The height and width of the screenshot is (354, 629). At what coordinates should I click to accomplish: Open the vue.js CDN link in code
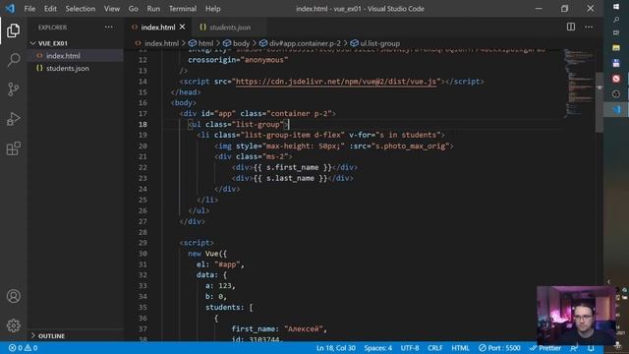click(336, 82)
